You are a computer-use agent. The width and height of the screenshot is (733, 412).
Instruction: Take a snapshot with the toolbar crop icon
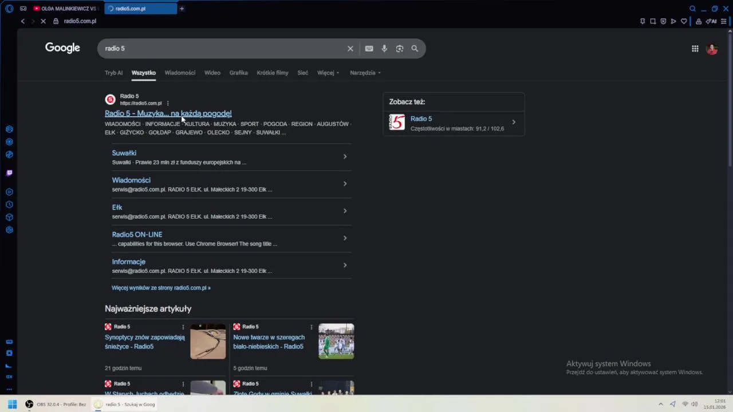653,21
